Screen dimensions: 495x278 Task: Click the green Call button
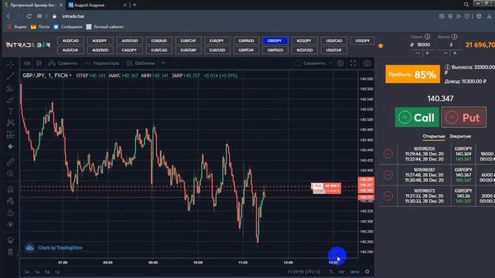[x=417, y=117]
